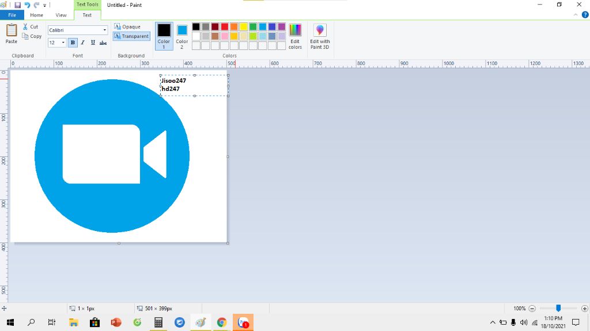Open image with Edit with Paint 3D

tap(320, 36)
